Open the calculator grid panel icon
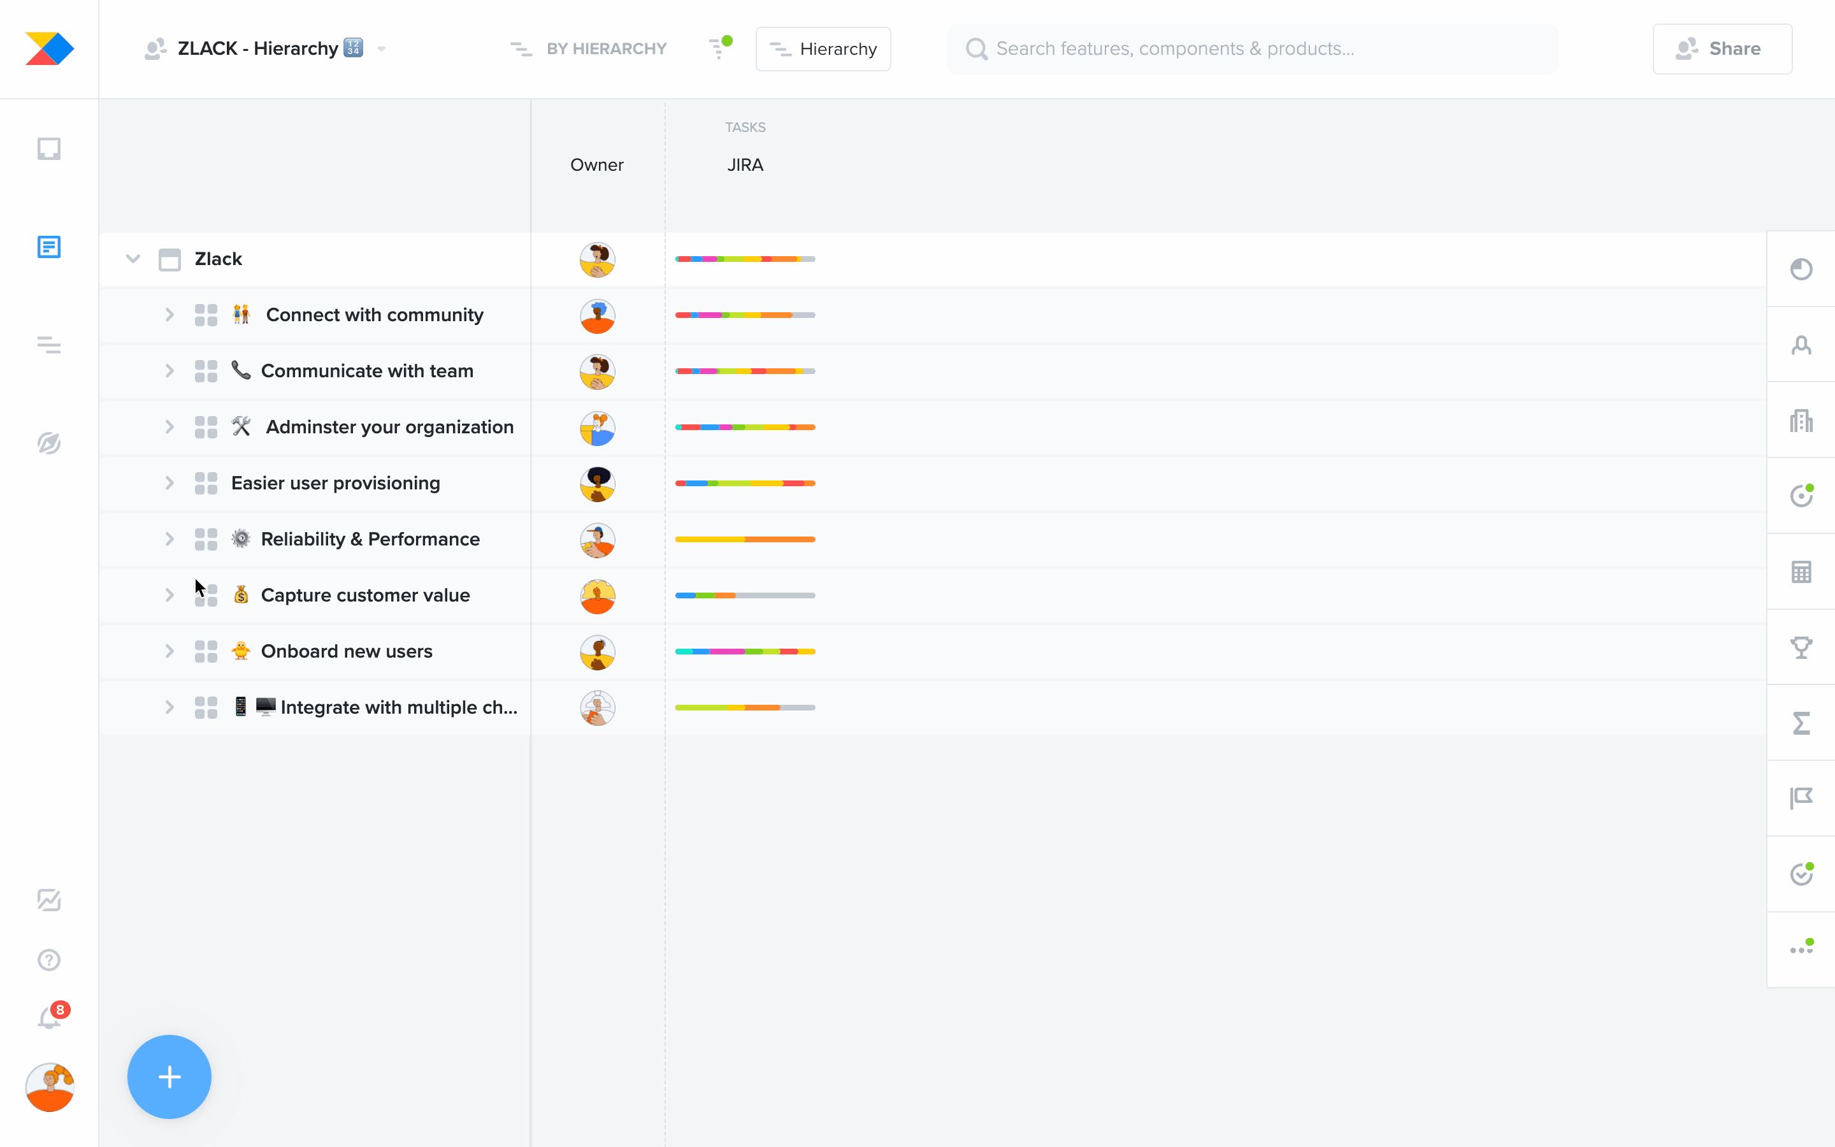Screen dimensions: 1835x1147 (x=1801, y=571)
